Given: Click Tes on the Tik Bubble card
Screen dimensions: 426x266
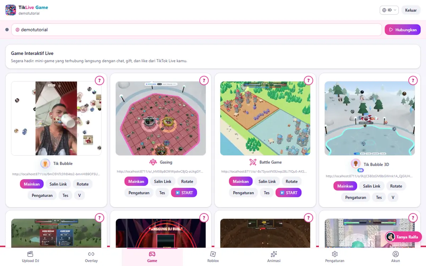Looking at the screenshot, I should (65, 195).
